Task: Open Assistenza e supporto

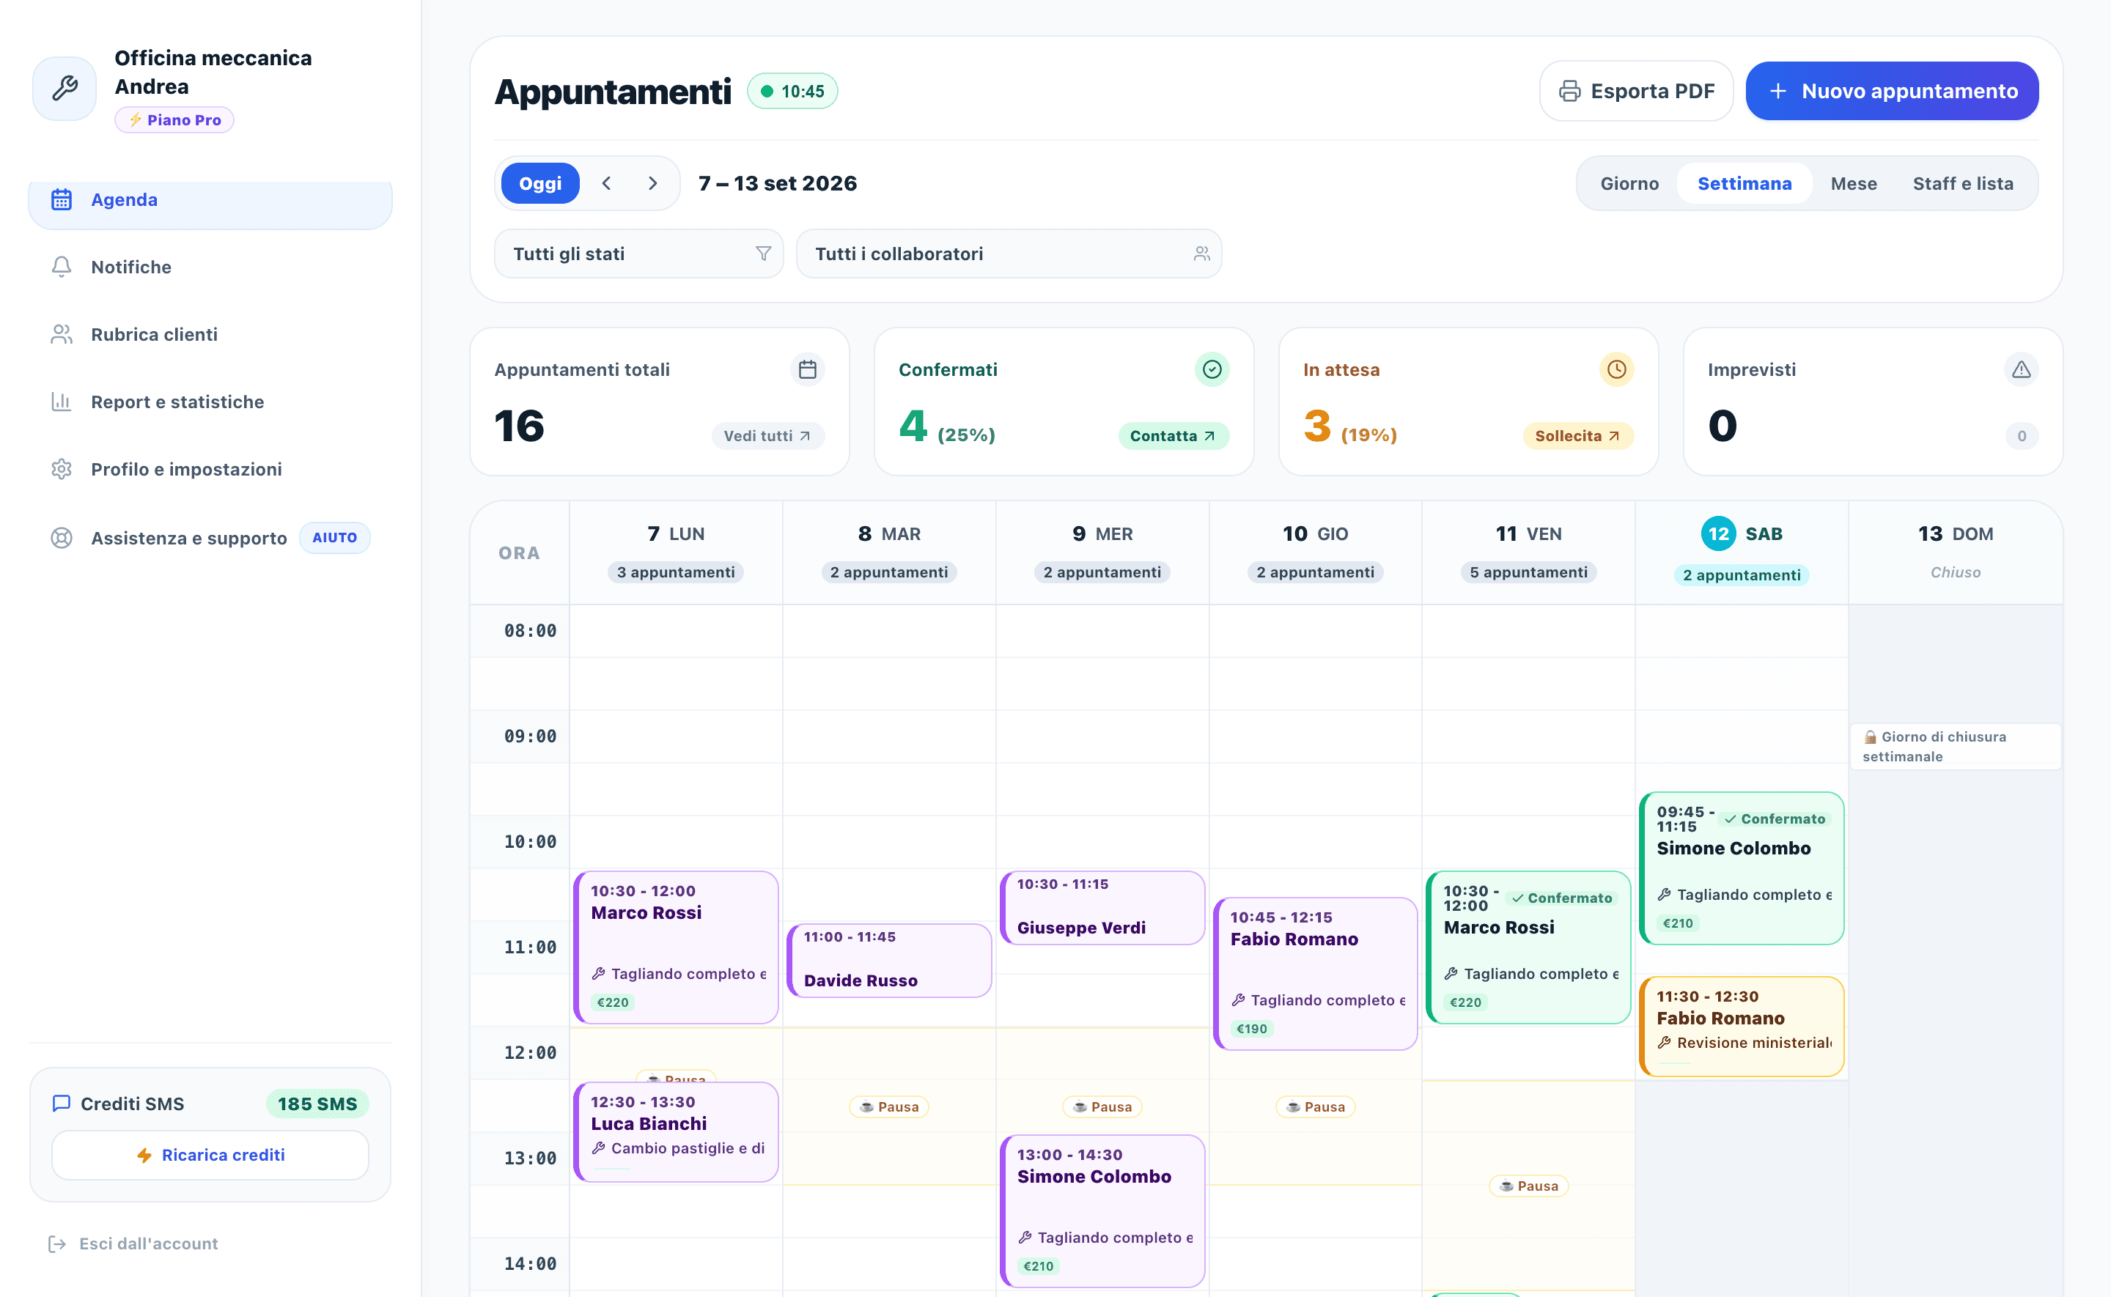Action: pos(210,538)
